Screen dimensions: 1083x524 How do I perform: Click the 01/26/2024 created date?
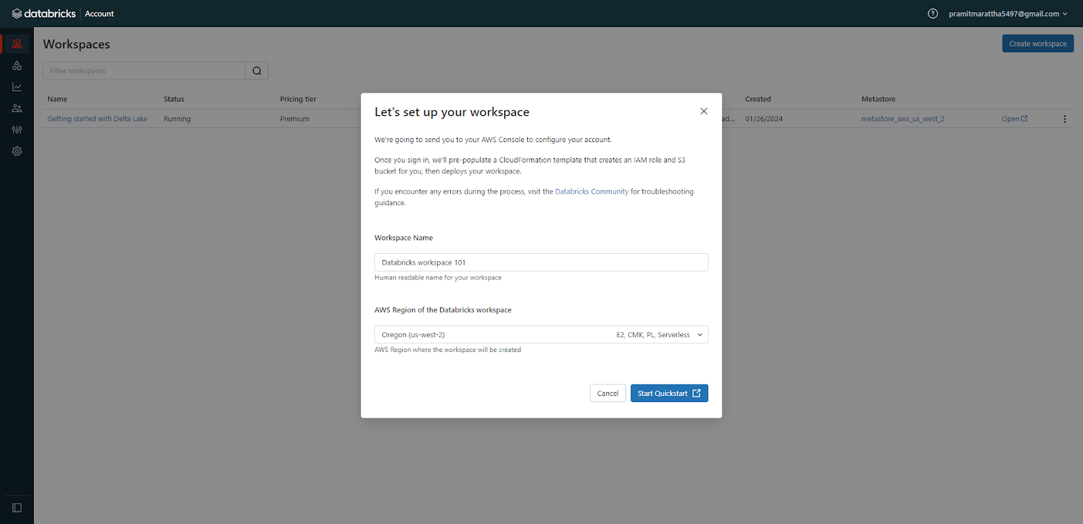coord(764,118)
